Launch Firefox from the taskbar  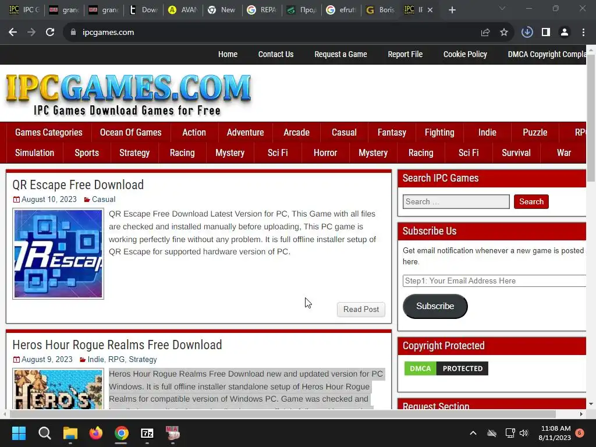click(x=96, y=433)
